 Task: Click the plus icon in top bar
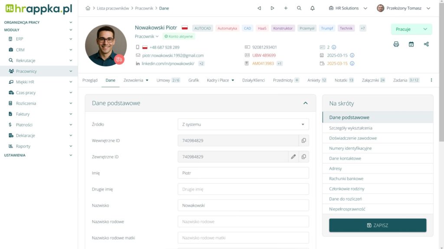coord(286,8)
